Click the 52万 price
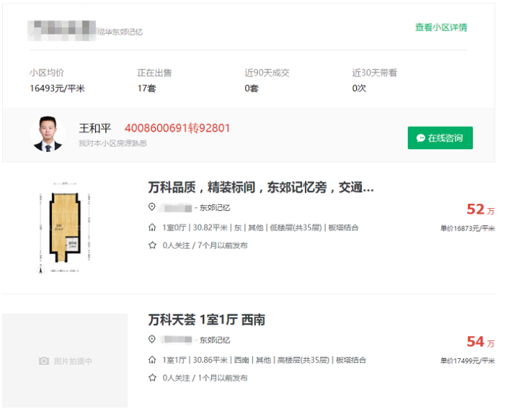514x413 pixels. [x=481, y=210]
